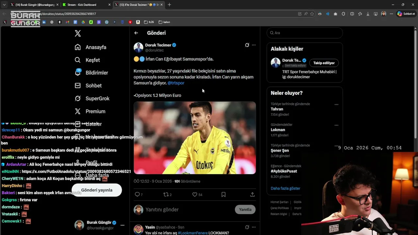Open options for the Lokman trend
This screenshot has width=418, height=235.
click(x=336, y=125)
